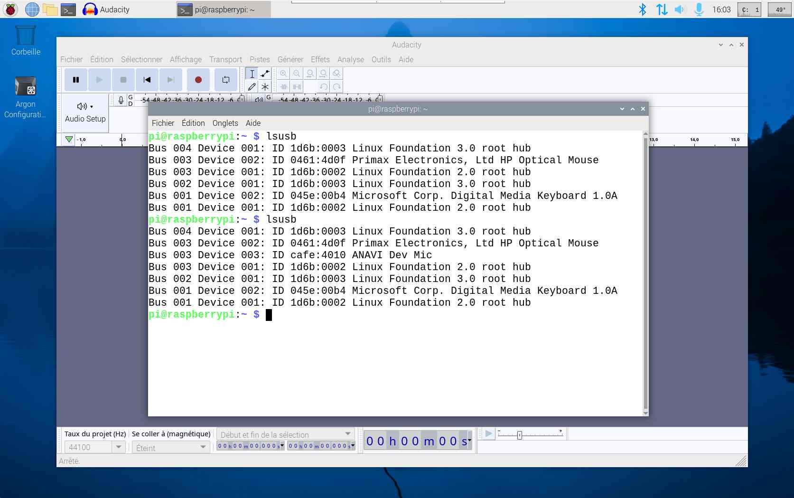Open the project rate 44100 dropdown
Image resolution: width=794 pixels, height=498 pixels.
point(95,447)
